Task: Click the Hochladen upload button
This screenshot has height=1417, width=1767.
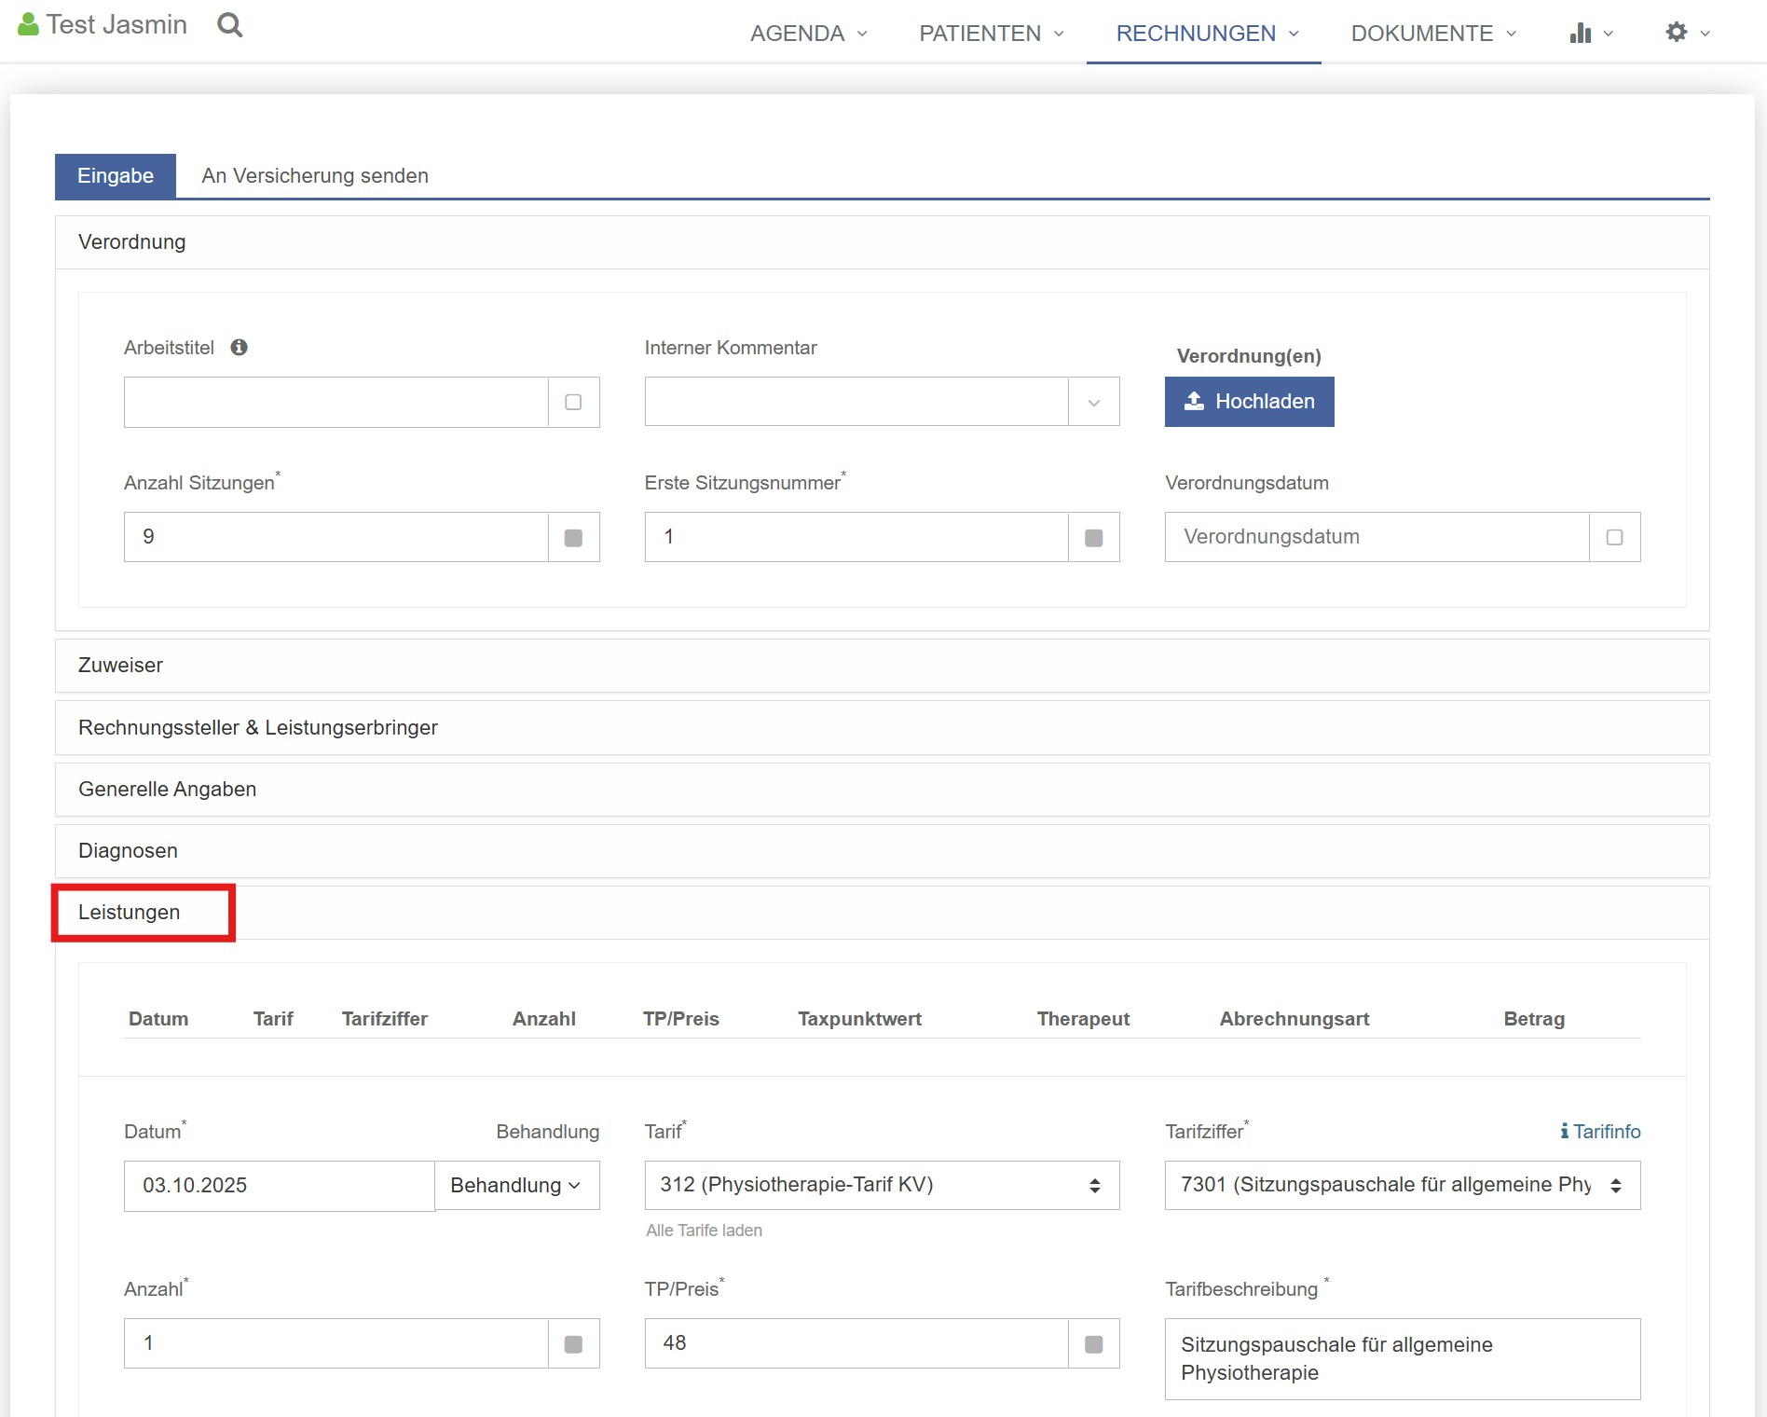Action: [x=1249, y=402]
